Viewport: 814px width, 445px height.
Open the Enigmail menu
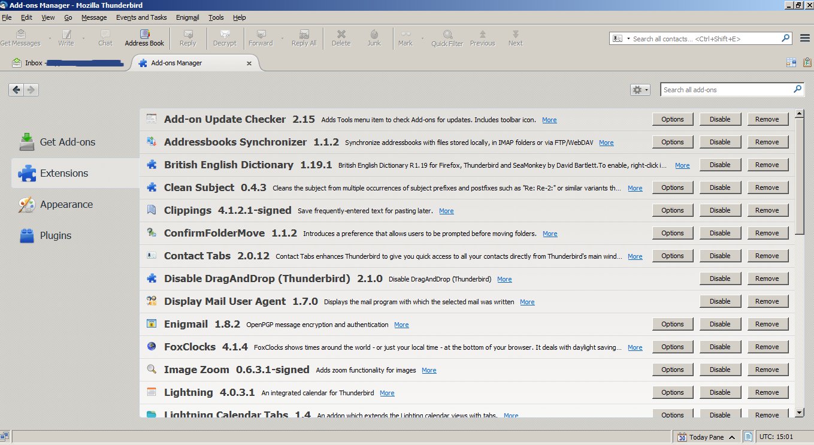pos(187,17)
